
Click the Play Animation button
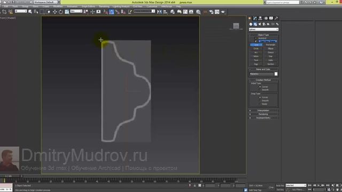pyautogui.click(x=318, y=185)
